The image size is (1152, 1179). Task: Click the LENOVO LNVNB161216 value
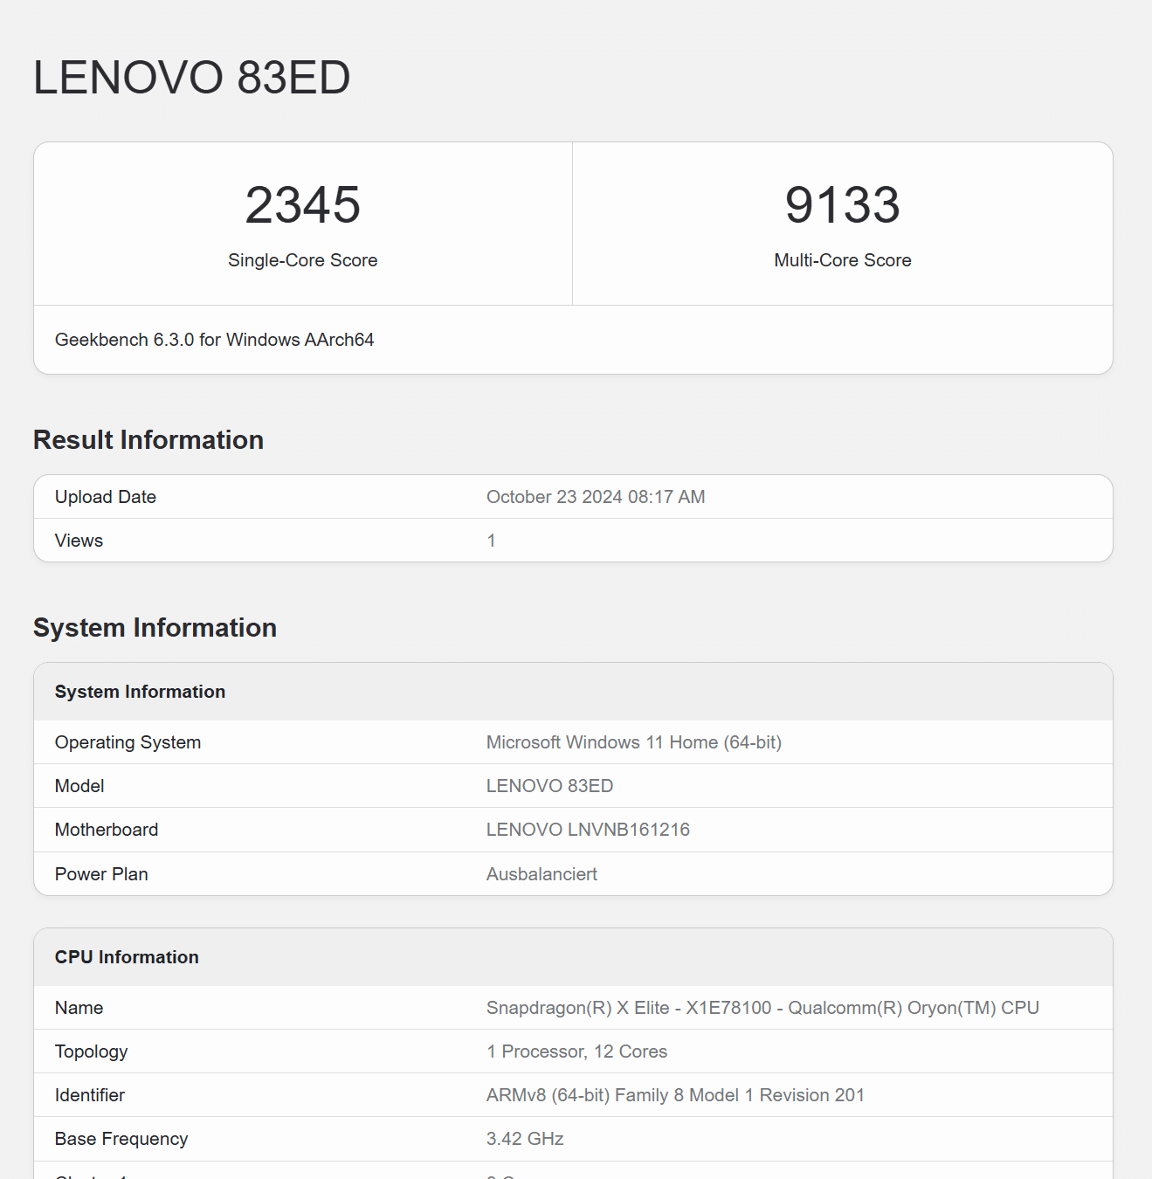[x=588, y=830]
